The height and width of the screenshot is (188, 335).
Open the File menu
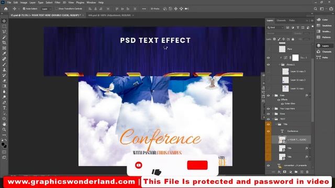[9, 3]
